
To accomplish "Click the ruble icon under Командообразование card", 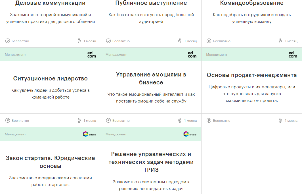I will 209,41.
